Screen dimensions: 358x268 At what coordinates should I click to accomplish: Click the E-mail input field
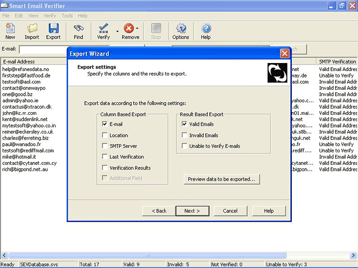tap(43, 49)
